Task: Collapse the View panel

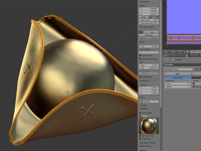Action: pos(140,42)
